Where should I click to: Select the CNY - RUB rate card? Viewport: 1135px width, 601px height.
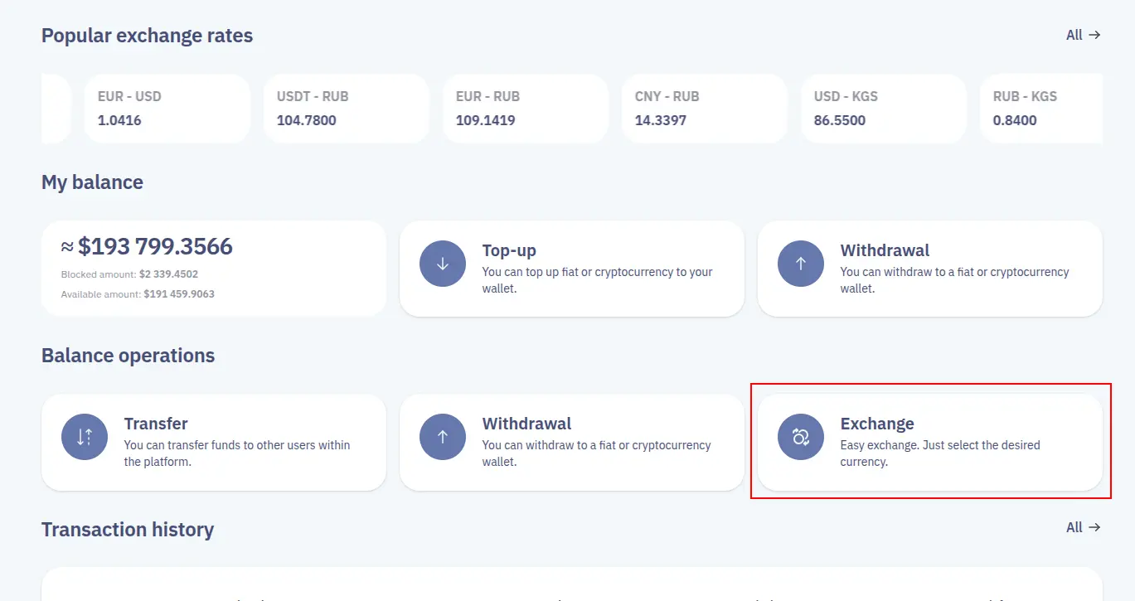705,109
